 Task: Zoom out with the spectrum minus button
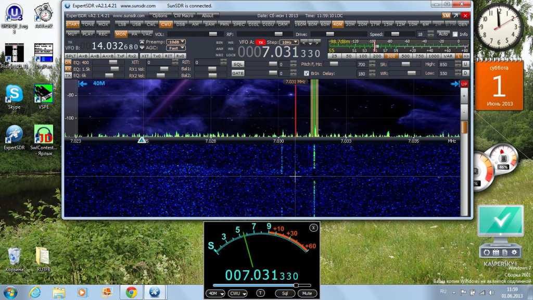pyautogui.click(x=464, y=111)
